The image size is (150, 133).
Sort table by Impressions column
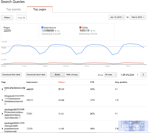pyautogui.click(x=32, y=82)
